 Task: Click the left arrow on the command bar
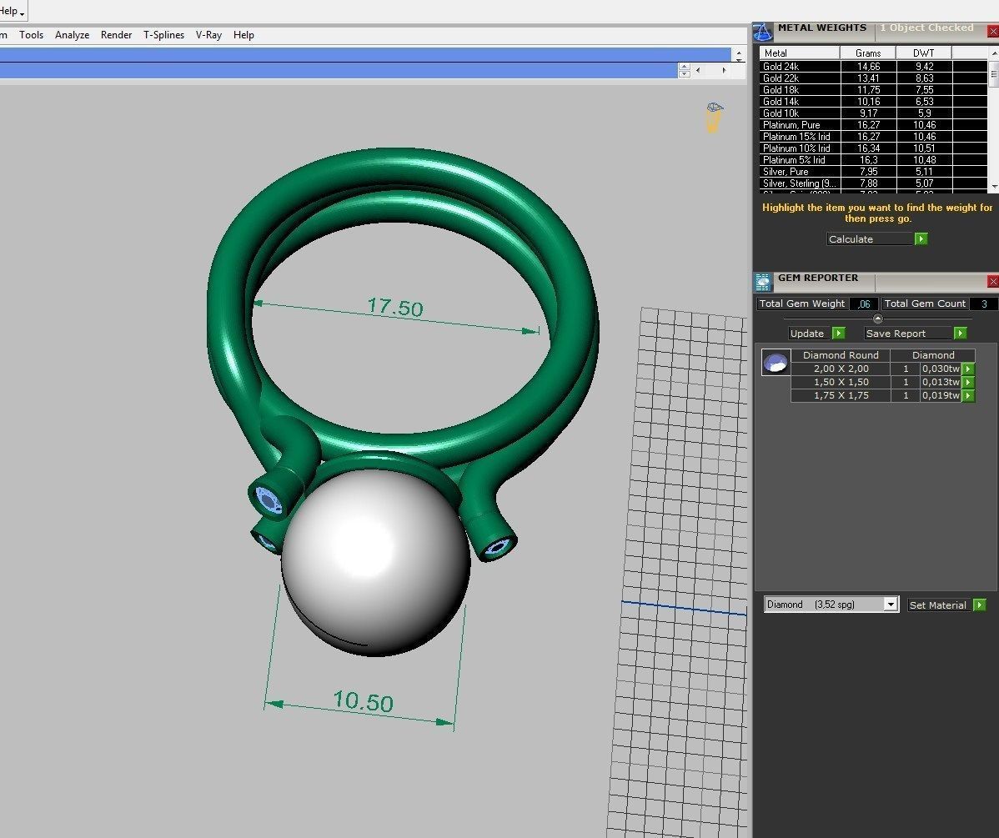pos(698,70)
